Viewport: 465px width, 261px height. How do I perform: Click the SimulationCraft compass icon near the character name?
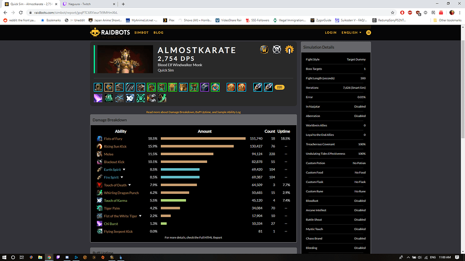tap(277, 49)
